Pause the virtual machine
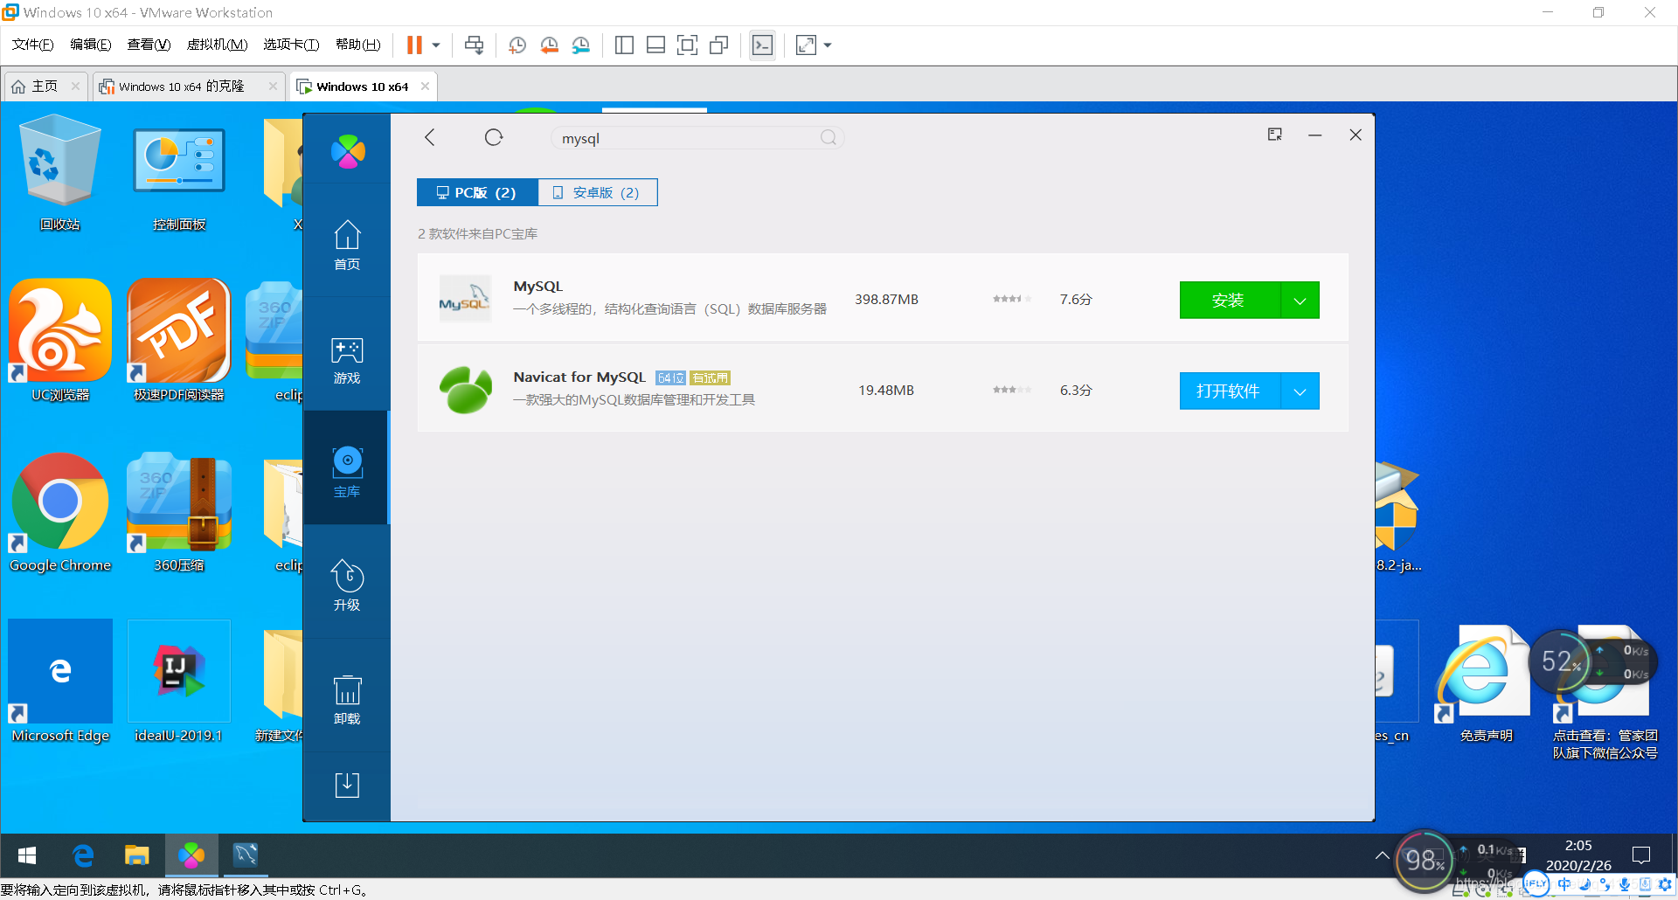Screen dimensions: 1678x900 (414, 45)
